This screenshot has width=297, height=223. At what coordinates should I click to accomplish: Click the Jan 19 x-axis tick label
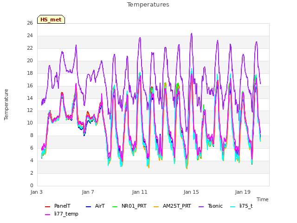pos(243,192)
